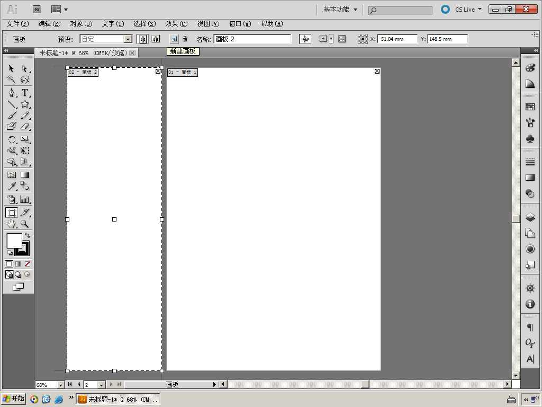This screenshot has height=407, width=542.
Task: Click the Windows 开始 Start button
Action: [x=13, y=399]
